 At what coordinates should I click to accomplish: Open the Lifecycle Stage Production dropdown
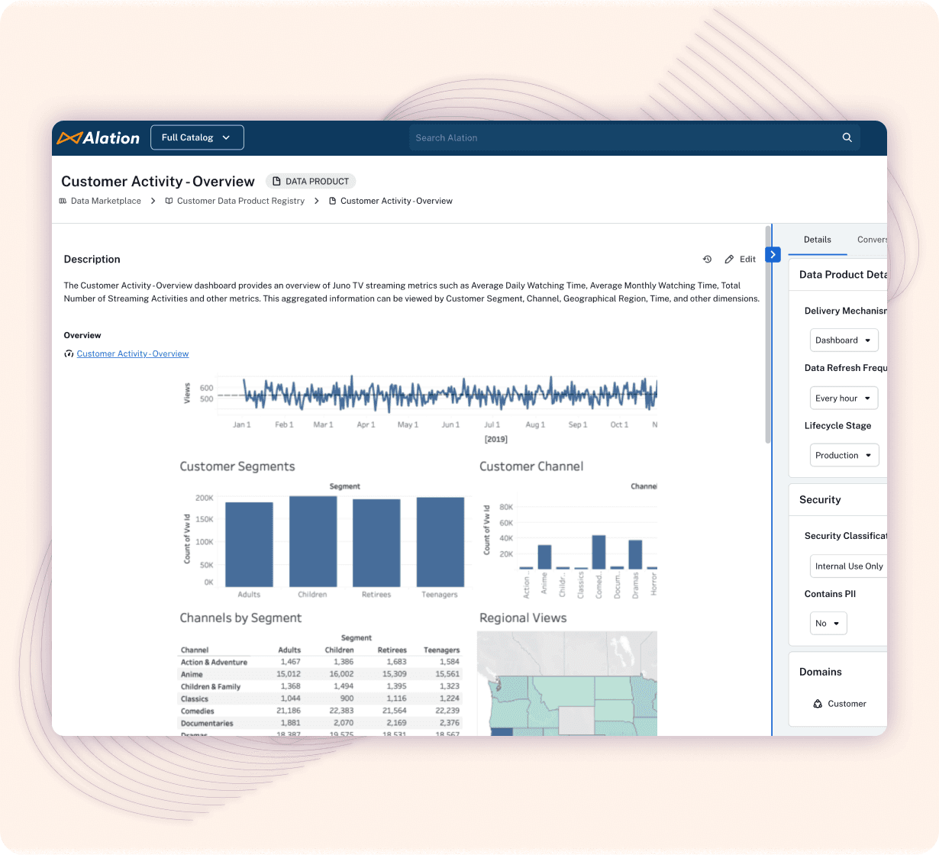pyautogui.click(x=844, y=455)
